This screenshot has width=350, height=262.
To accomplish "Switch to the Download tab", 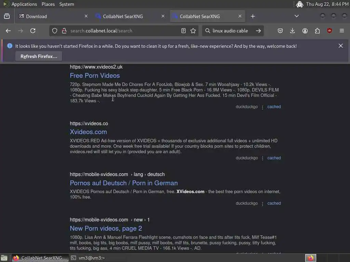I will (53, 16).
